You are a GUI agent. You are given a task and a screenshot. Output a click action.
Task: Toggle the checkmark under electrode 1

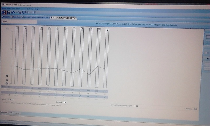(16, 93)
